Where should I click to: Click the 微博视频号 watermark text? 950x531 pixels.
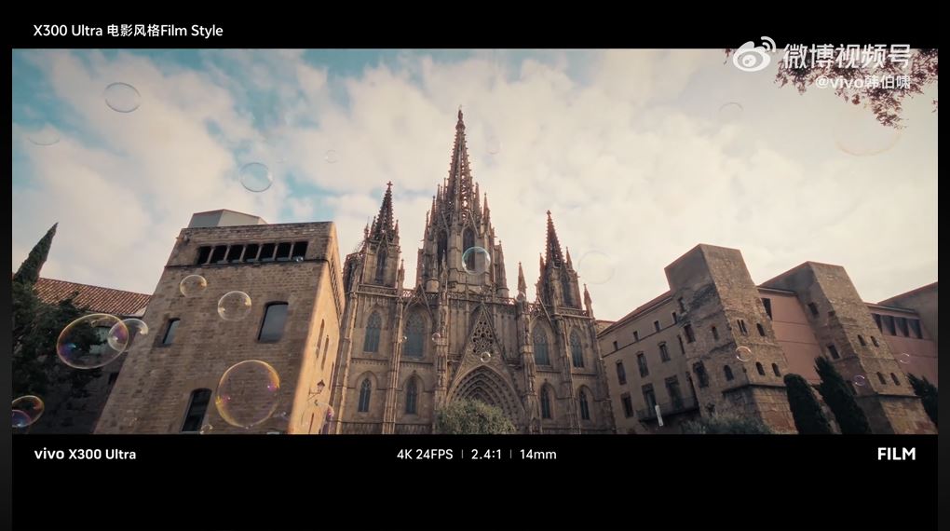[x=846, y=56]
